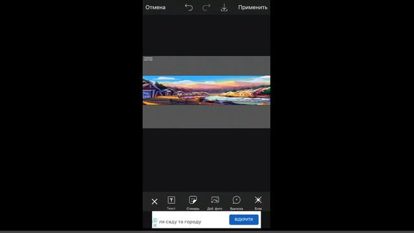Redo the edit with the forward arrow
This screenshot has width=414, height=233.
(206, 7)
